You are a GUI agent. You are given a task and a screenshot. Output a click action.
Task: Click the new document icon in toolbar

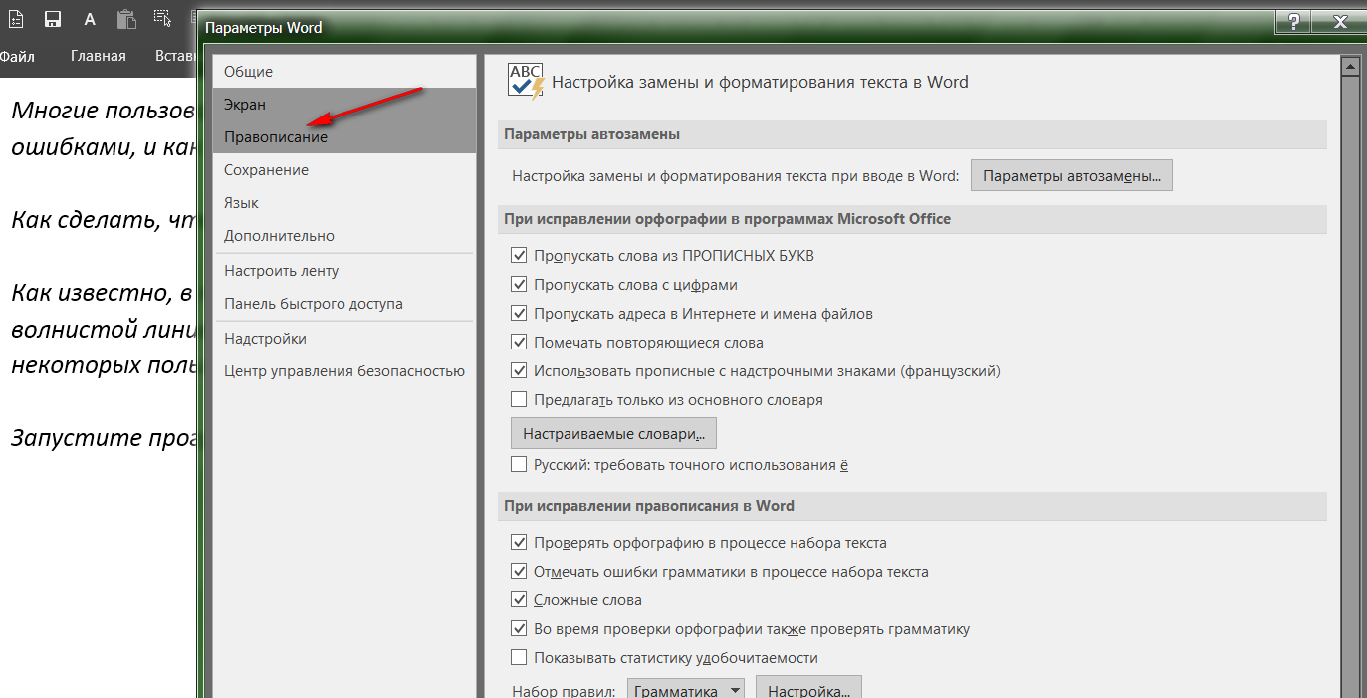pyautogui.click(x=16, y=19)
